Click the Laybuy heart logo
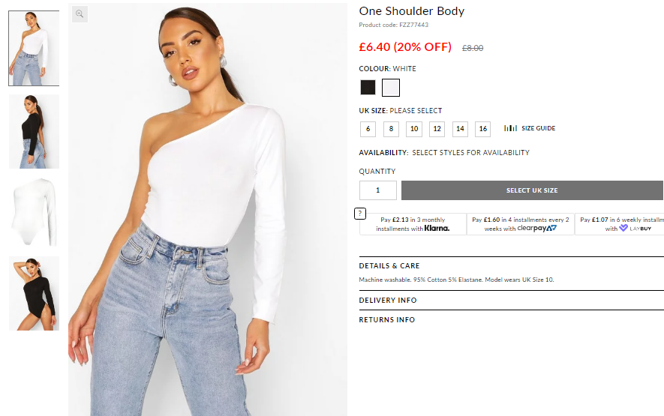The height and width of the screenshot is (416, 664). point(623,228)
